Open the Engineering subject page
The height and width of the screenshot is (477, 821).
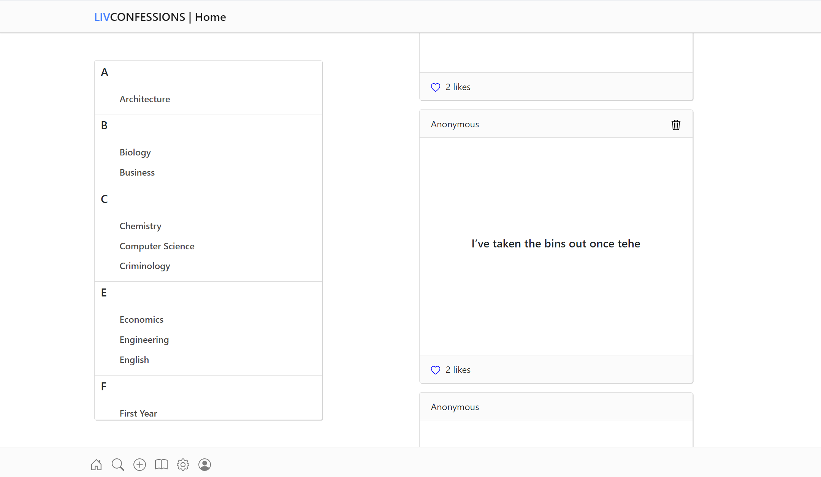click(144, 339)
